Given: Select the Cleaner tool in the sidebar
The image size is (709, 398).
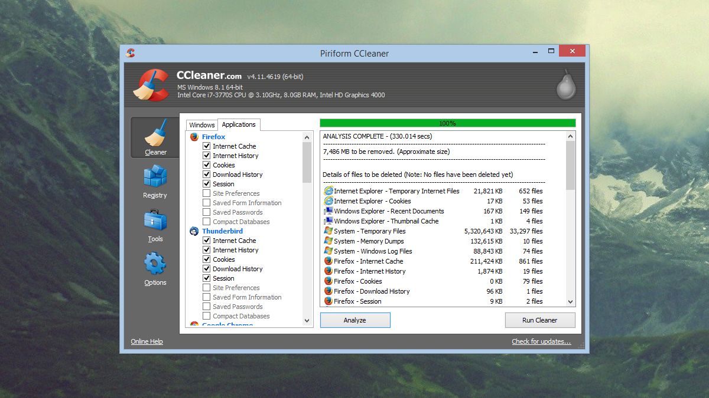Looking at the screenshot, I should [155, 137].
